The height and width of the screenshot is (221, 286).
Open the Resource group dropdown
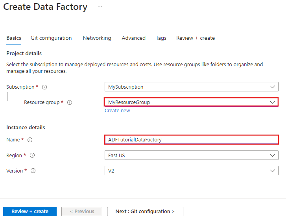[x=191, y=102]
